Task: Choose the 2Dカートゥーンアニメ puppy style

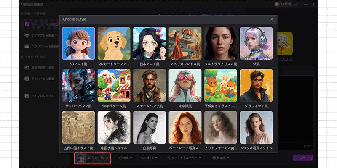Action: [x=114, y=43]
